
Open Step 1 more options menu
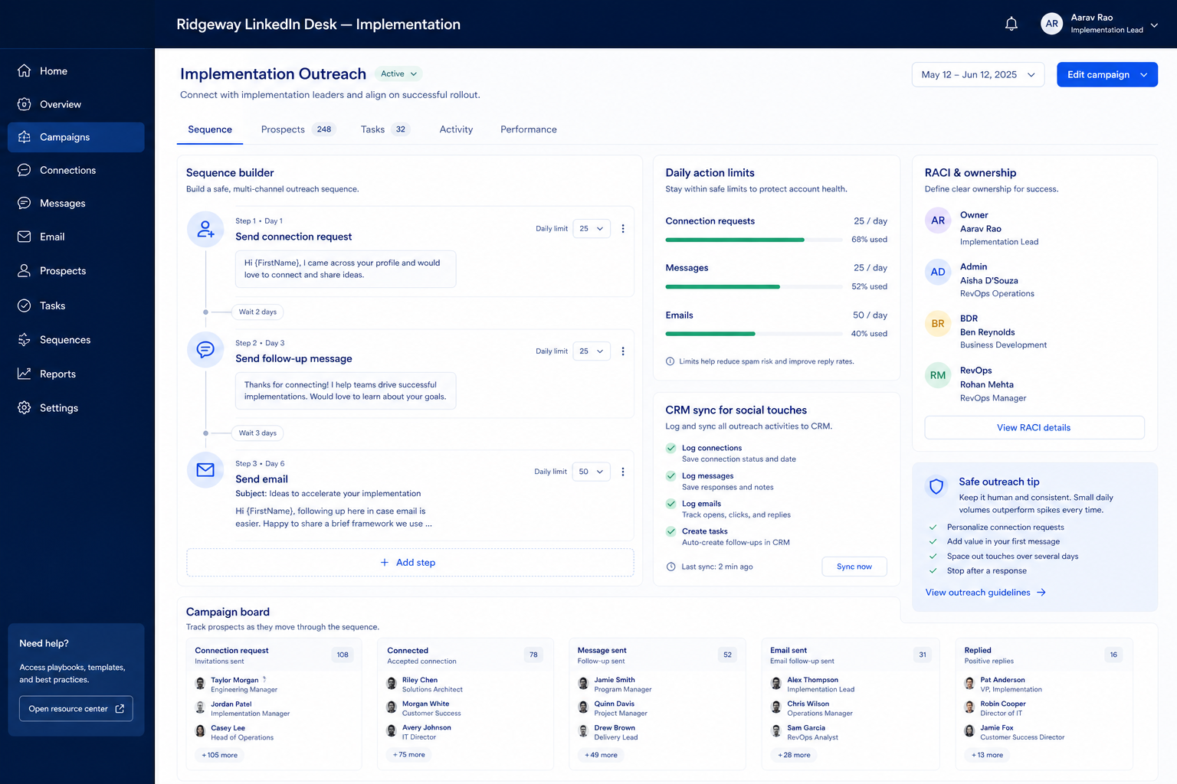click(x=623, y=228)
